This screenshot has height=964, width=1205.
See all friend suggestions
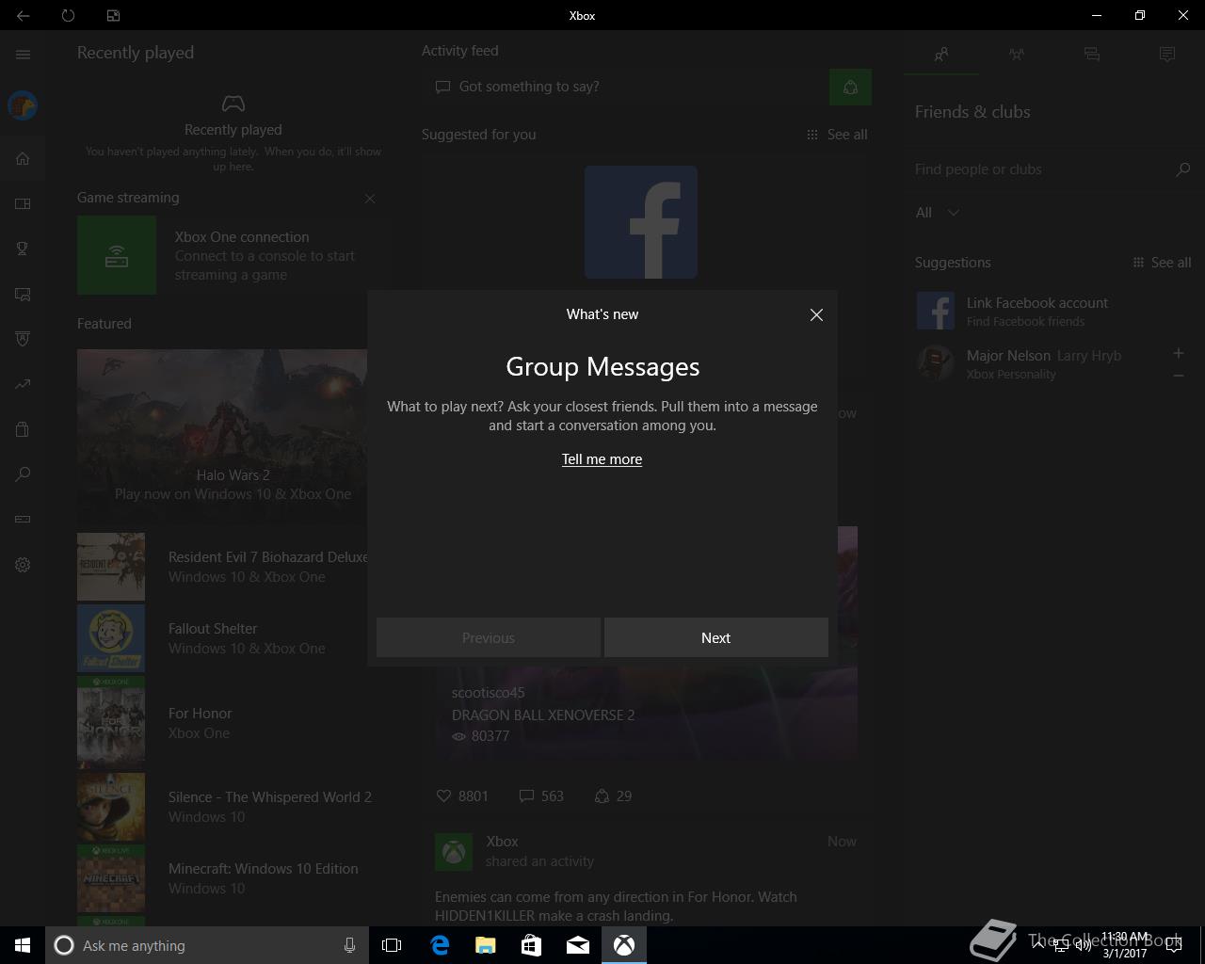click(x=1162, y=263)
